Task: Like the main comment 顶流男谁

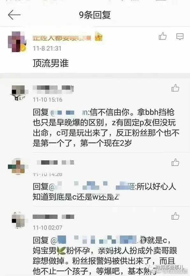Action: (x=163, y=36)
